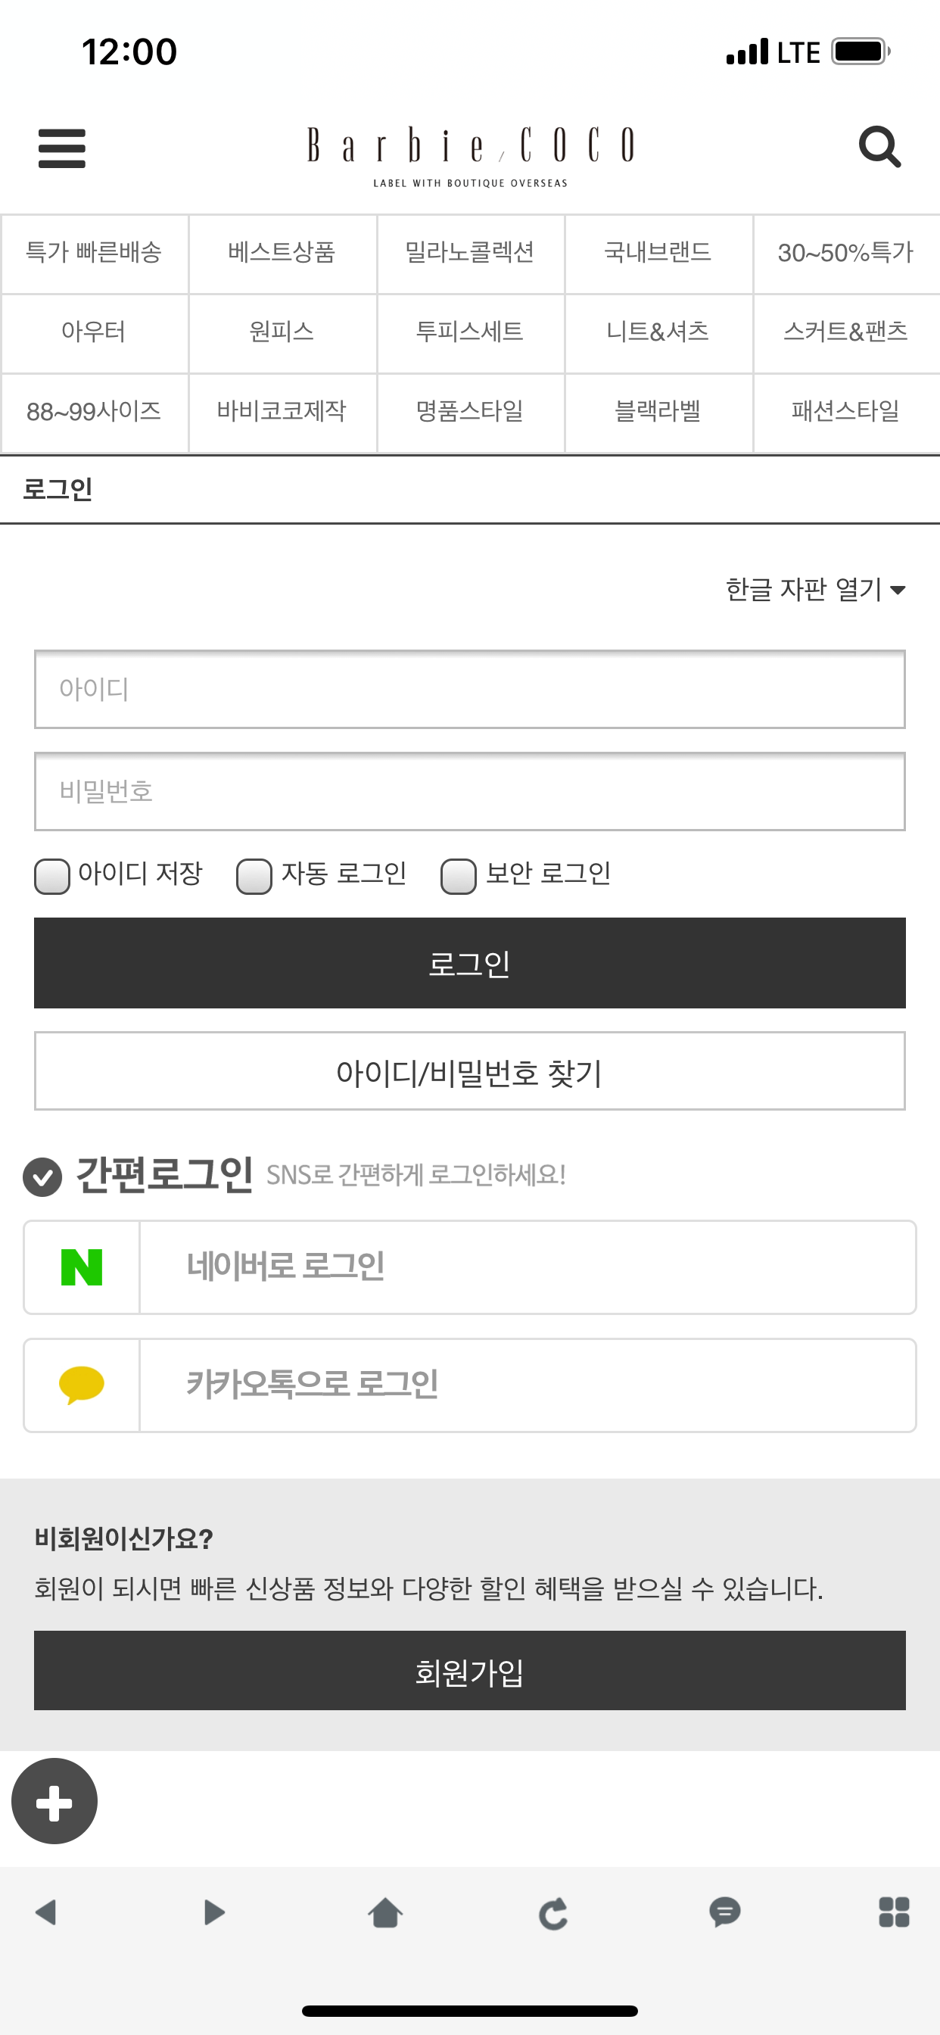Open the hamburger menu
Image resolution: width=940 pixels, height=2035 pixels.
[x=61, y=148]
